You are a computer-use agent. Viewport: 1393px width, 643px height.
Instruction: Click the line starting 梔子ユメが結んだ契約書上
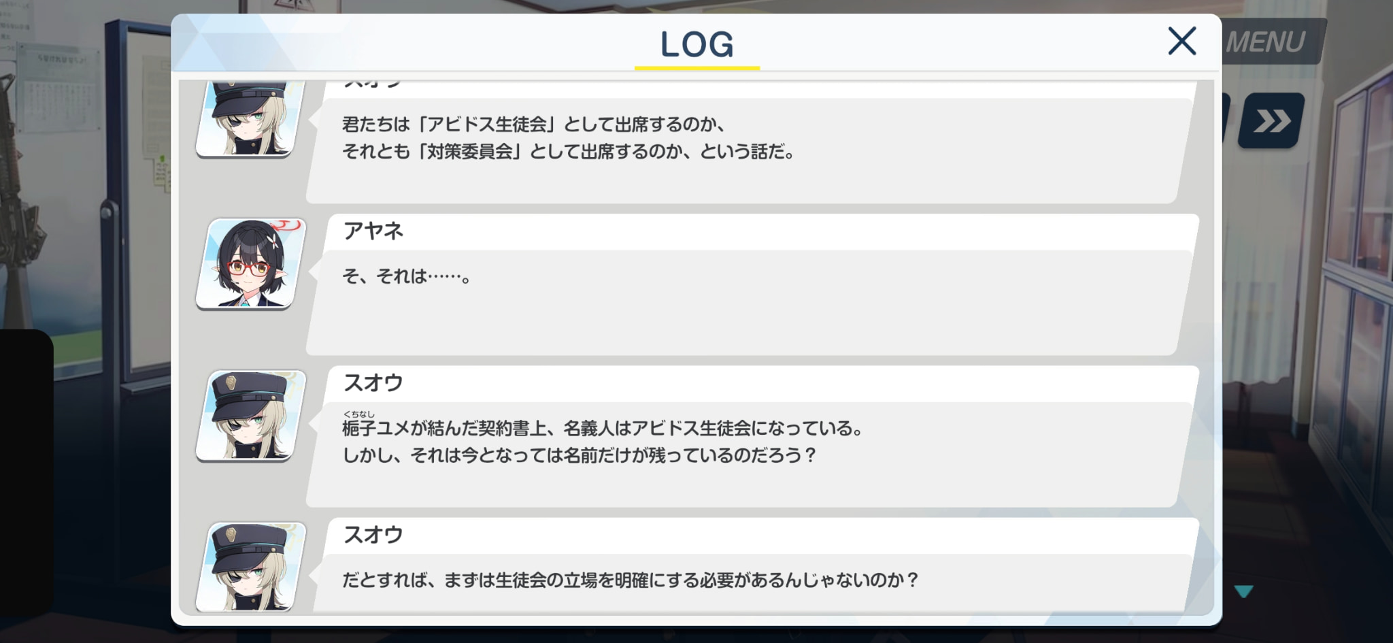click(x=603, y=428)
